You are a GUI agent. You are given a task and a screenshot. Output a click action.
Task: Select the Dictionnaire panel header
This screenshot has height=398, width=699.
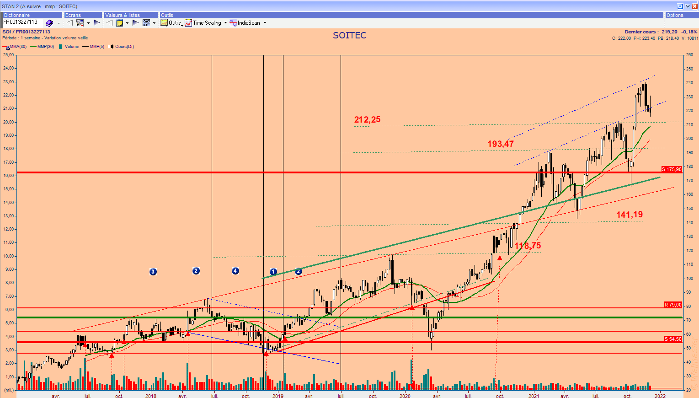pos(32,15)
